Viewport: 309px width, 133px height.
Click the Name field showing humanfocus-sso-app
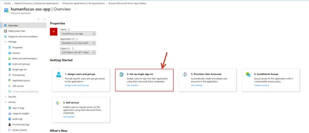pyautogui.click(x=78, y=34)
